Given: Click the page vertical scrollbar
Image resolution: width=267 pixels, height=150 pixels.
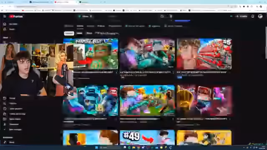Looking at the screenshot, I should [266, 42].
